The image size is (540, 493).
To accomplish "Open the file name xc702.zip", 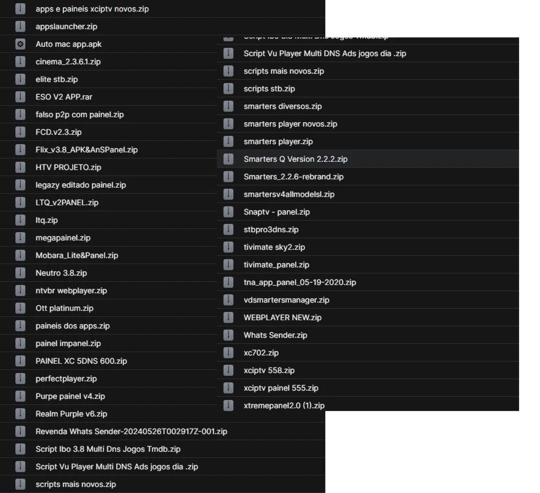I will tap(261, 353).
